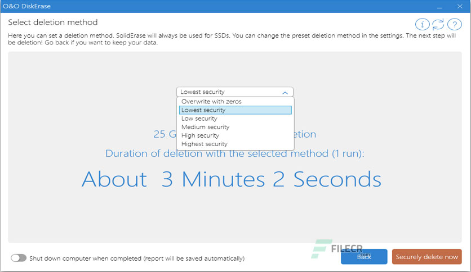Viewport: 471px width, 272px height.
Task: Select Lowest security from the list
Action: [235, 110]
